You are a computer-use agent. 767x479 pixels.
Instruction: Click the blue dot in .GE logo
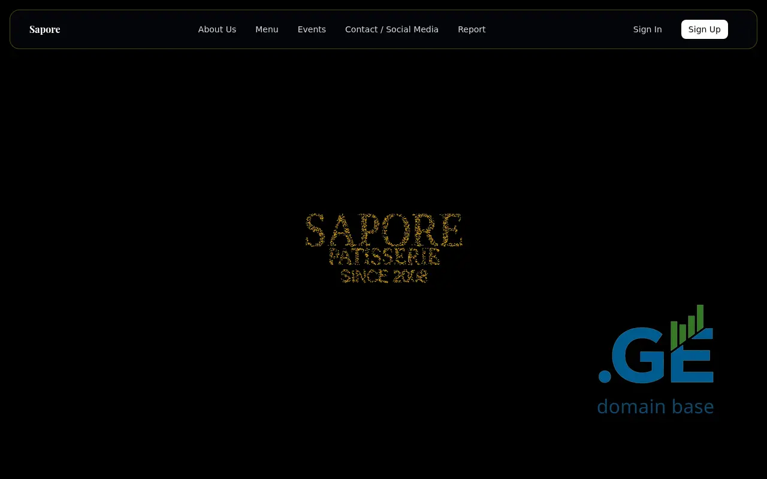point(605,376)
